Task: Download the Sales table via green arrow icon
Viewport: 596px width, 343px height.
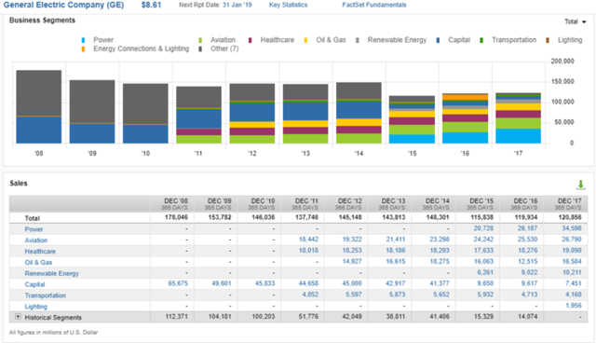Action: [580, 185]
